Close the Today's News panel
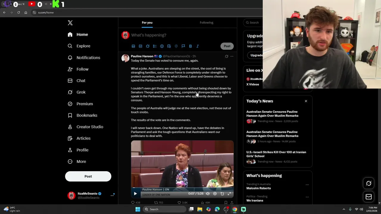Viewport: 381px width, 214px height. [x=306, y=101]
